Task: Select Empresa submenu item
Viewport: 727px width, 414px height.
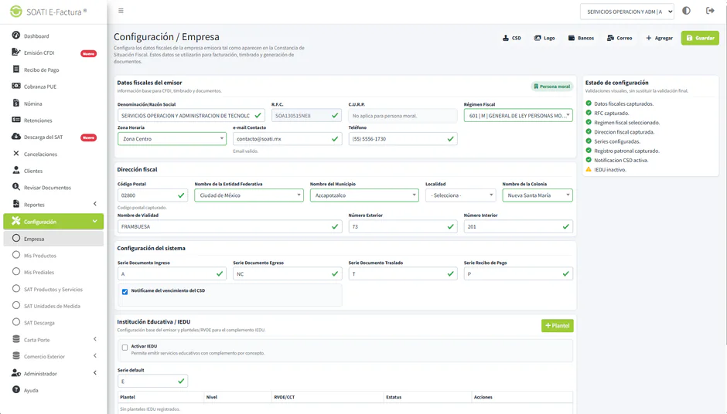Action: [53, 239]
